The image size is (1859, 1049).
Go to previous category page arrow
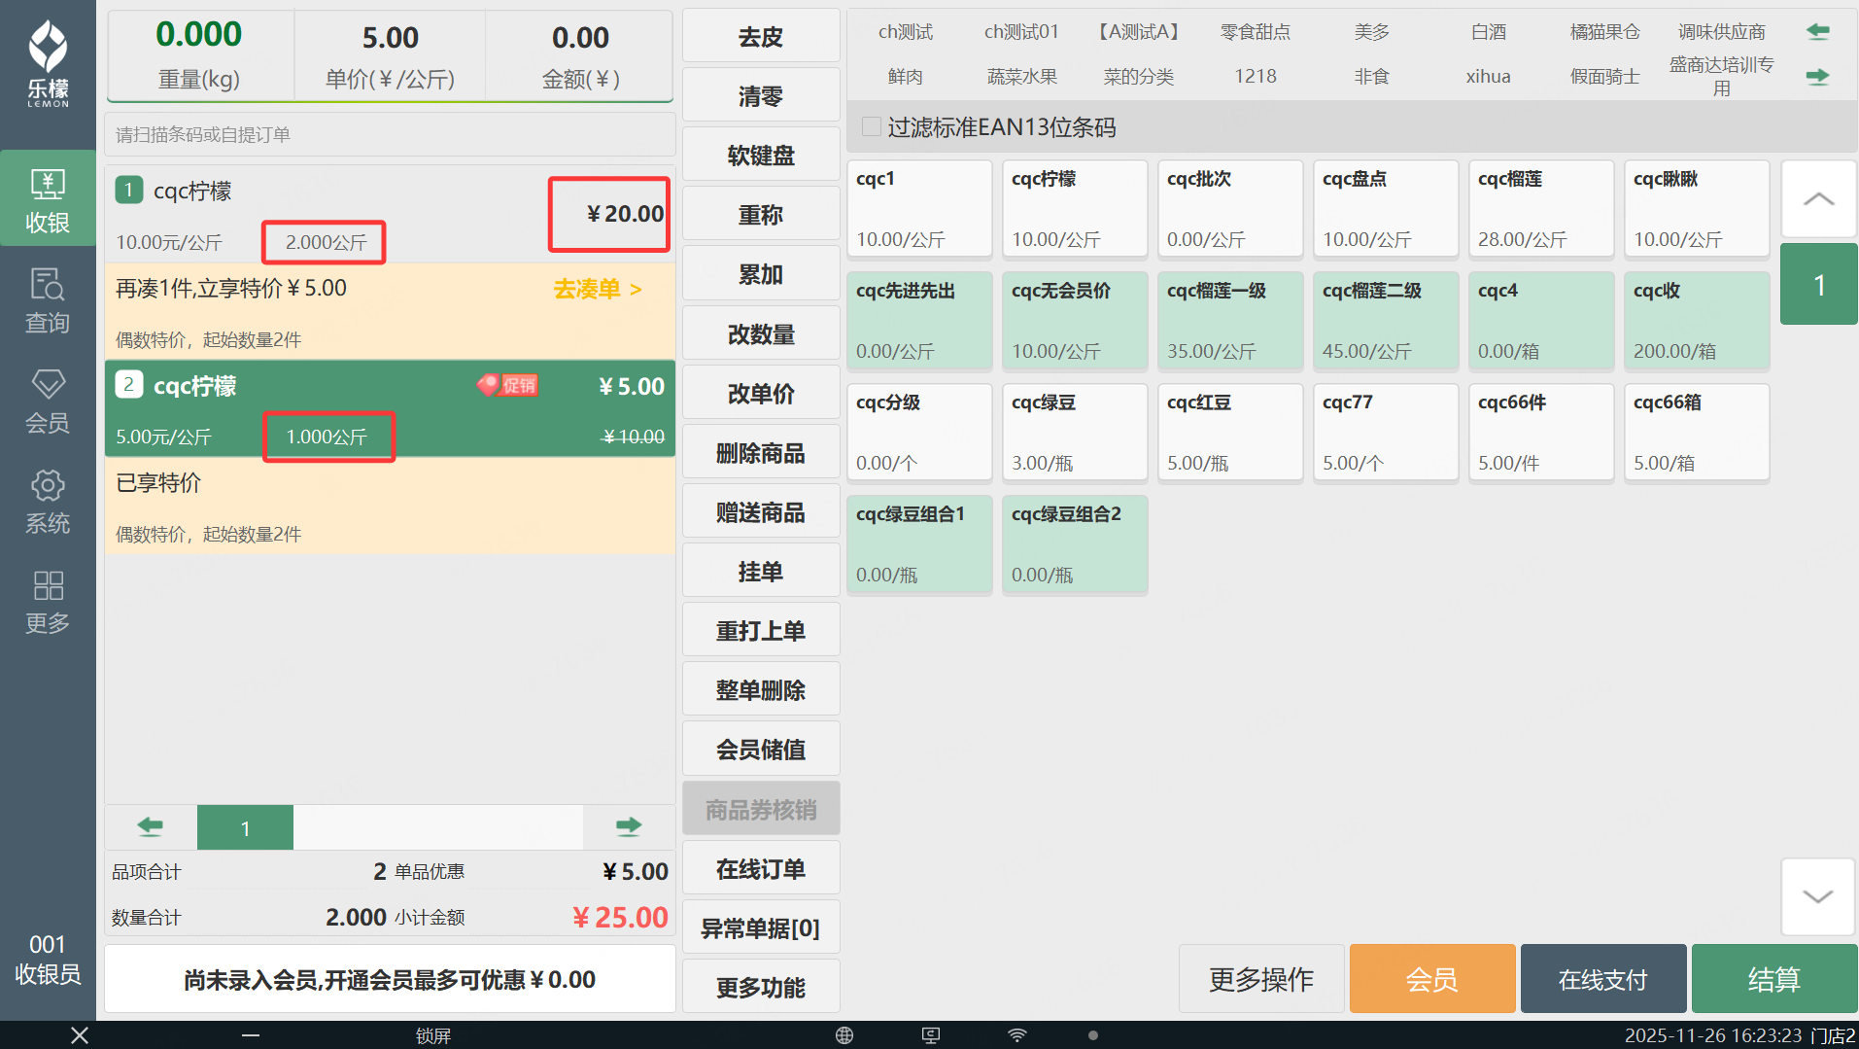click(1817, 32)
